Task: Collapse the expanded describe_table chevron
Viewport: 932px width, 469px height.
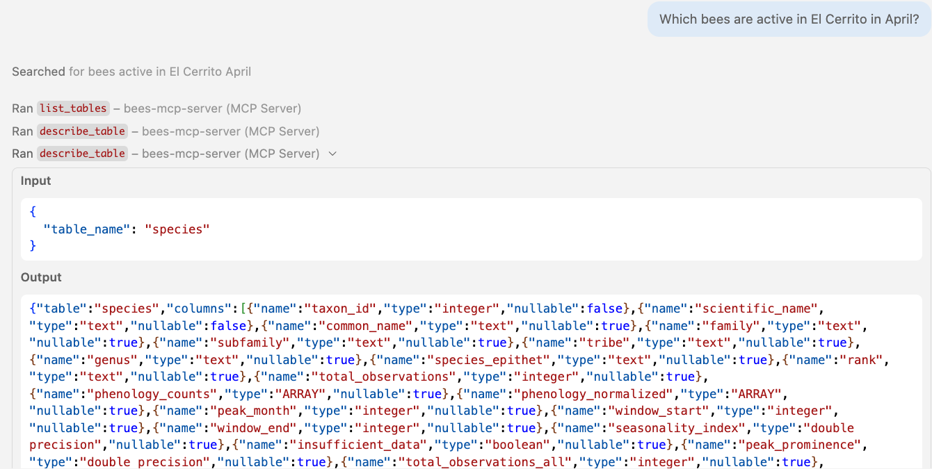Action: [332, 154]
